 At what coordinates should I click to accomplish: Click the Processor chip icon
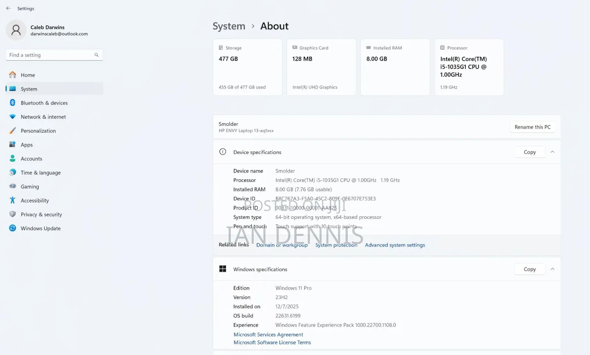(x=442, y=48)
